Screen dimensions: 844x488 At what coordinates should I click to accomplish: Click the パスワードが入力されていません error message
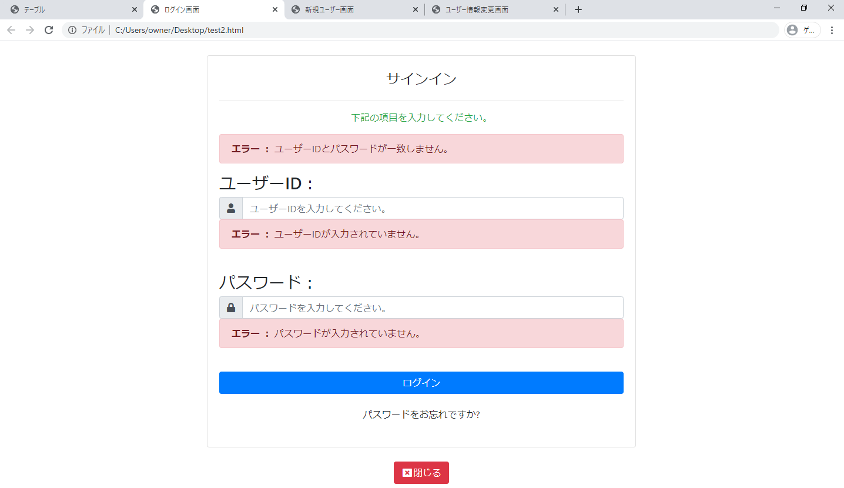[421, 333]
